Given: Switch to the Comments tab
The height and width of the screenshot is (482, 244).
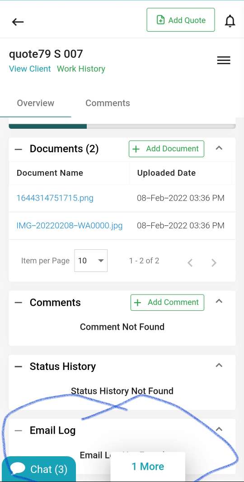Looking at the screenshot, I should [x=108, y=103].
